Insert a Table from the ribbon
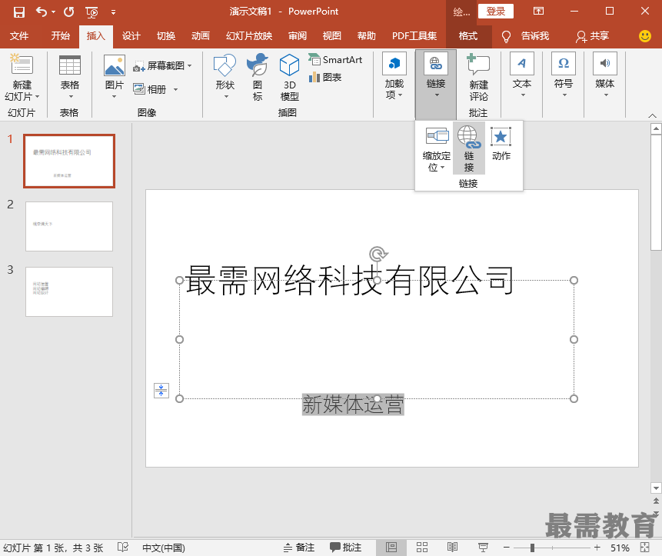This screenshot has width=662, height=556. point(70,77)
